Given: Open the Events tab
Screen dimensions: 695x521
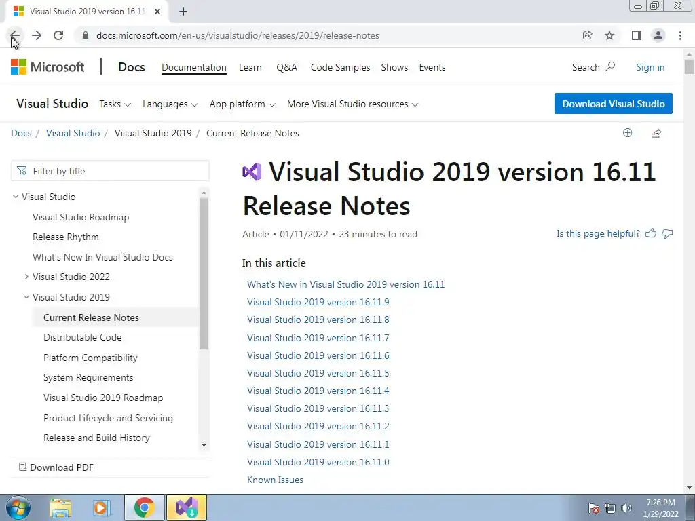Looking at the screenshot, I should coord(432,67).
